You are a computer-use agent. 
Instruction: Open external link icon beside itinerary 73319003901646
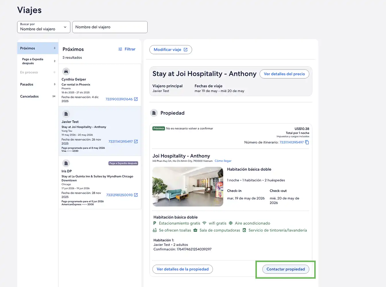[x=136, y=99]
